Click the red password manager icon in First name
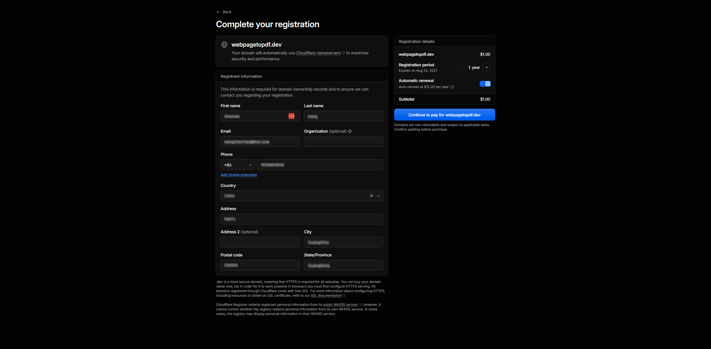The width and height of the screenshot is (711, 349). [291, 116]
